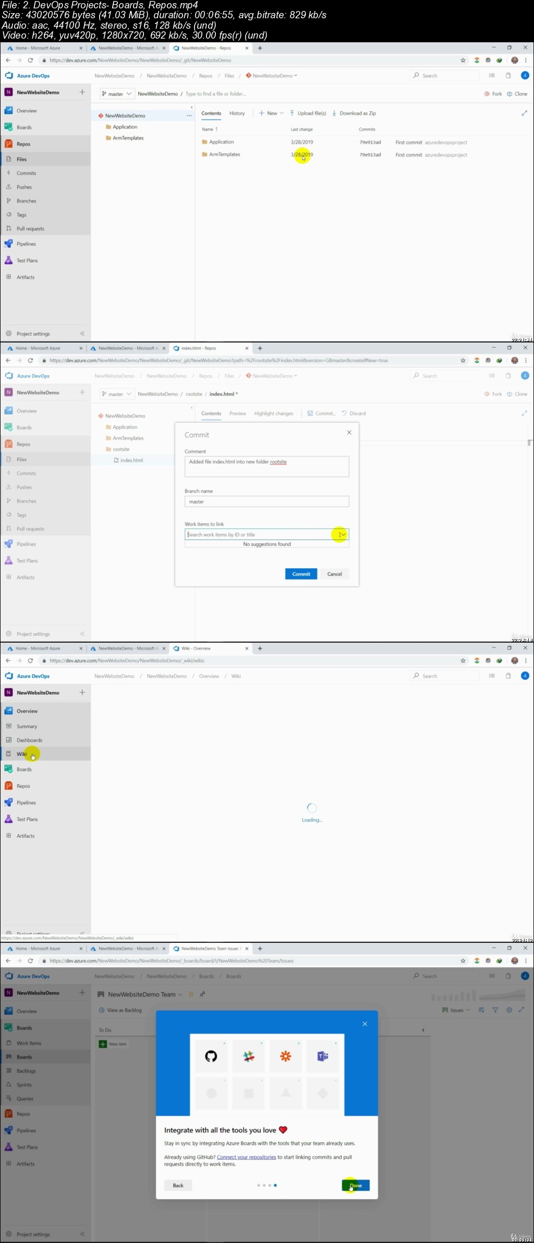The height and width of the screenshot is (1243, 534).
Task: Click Wiki item in the Overview submenu
Action: (21, 754)
